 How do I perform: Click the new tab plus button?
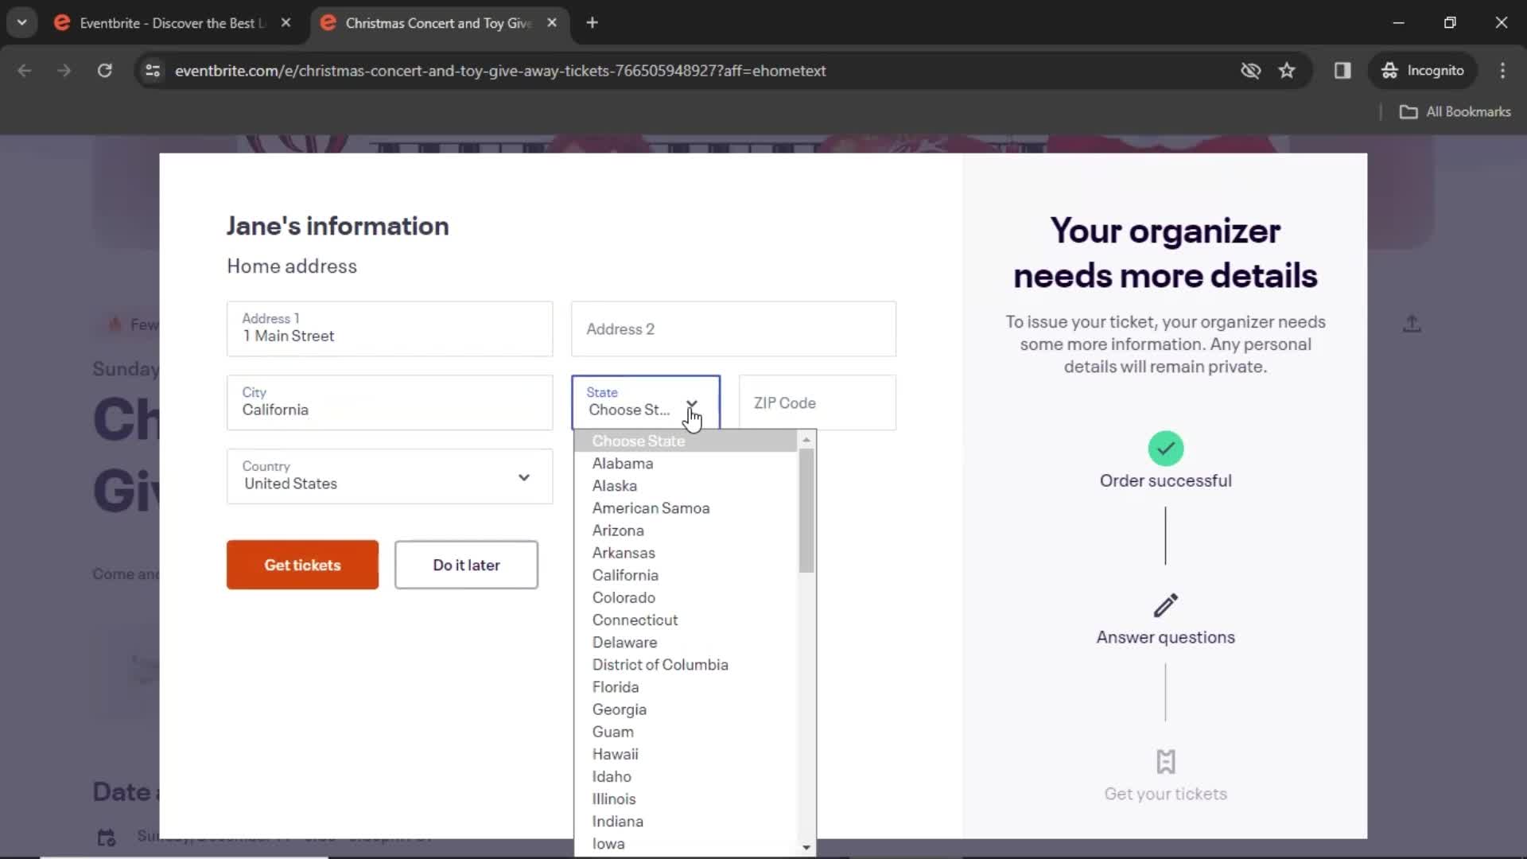(593, 23)
